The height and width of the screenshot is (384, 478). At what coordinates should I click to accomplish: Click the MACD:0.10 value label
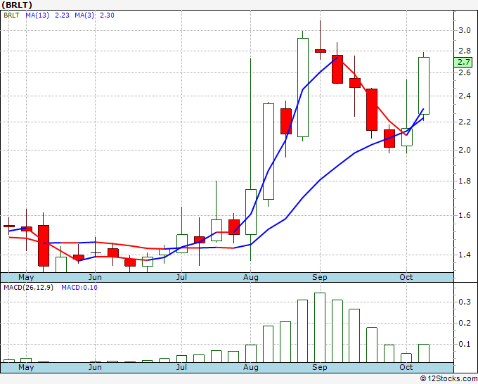pyautogui.click(x=79, y=288)
